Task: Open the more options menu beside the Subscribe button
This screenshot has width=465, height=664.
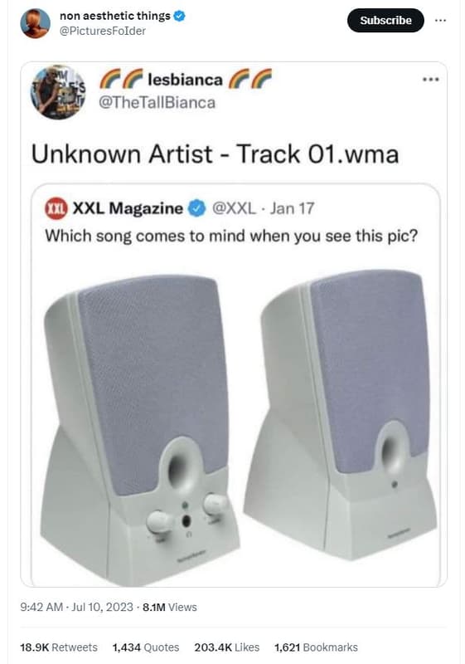Action: (440, 20)
